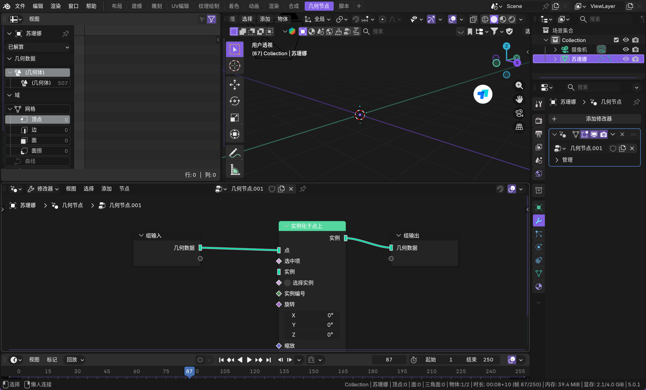Activate the Move tool
The height and width of the screenshot is (390, 646).
235,84
